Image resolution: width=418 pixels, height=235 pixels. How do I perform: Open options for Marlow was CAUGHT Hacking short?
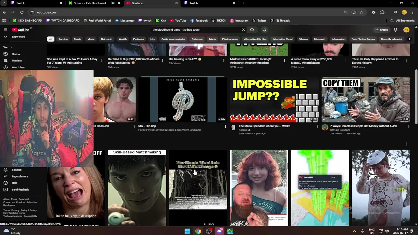pyautogui.click(x=285, y=60)
